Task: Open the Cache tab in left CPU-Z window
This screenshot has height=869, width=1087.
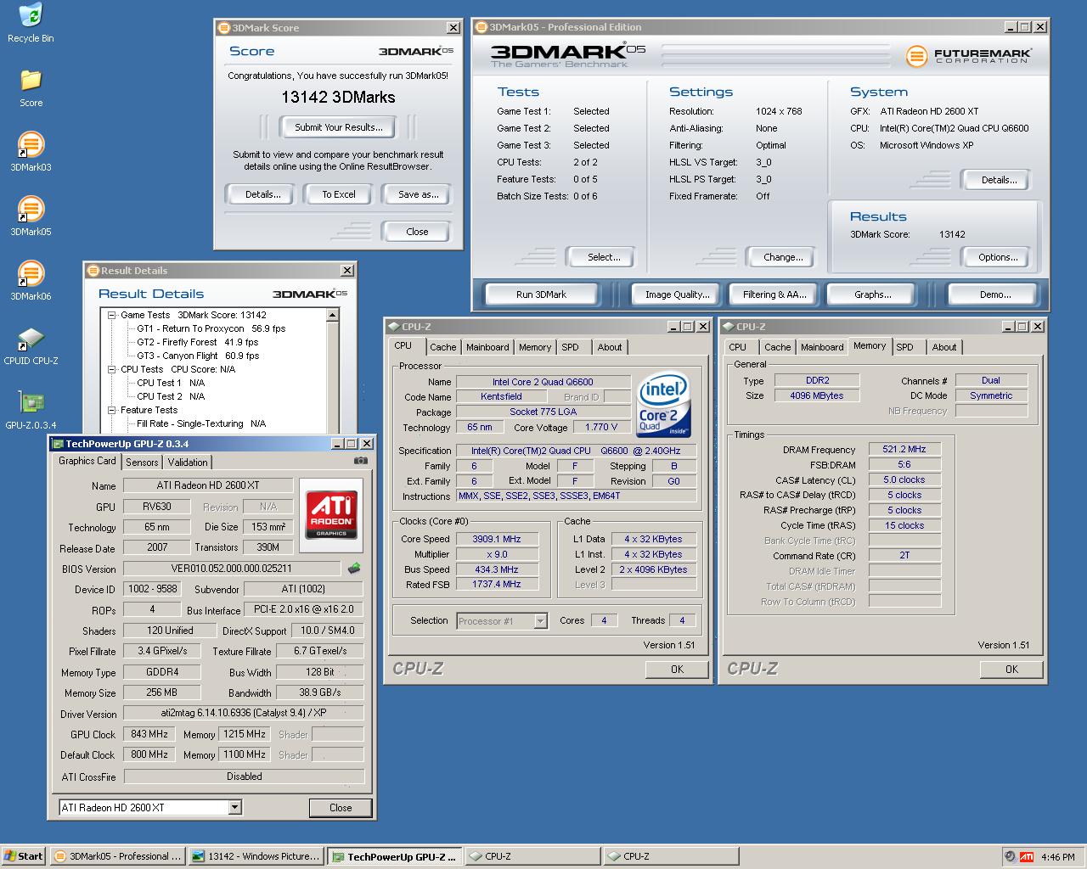Action: [x=443, y=347]
